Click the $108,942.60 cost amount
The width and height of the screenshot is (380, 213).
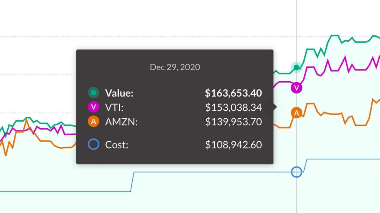coord(233,145)
